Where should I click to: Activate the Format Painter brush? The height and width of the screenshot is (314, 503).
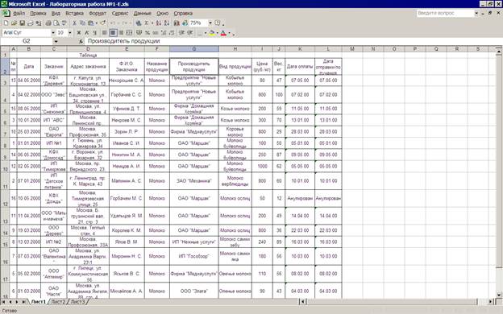point(102,23)
